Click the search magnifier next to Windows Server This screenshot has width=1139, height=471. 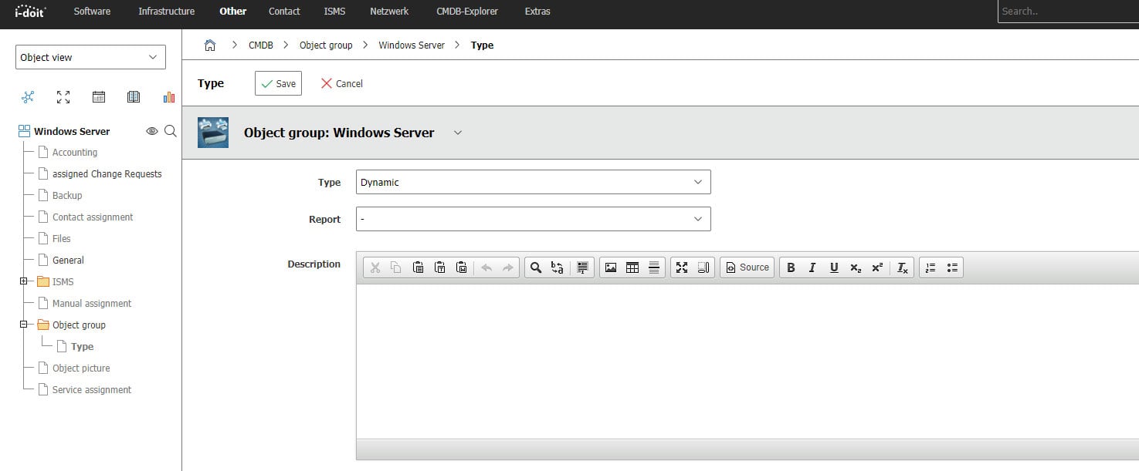(169, 131)
